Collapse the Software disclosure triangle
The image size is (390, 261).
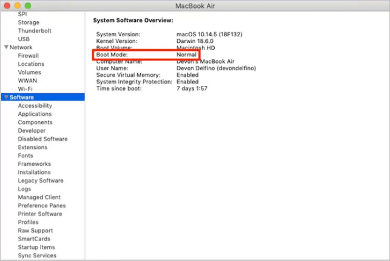[x=6, y=97]
